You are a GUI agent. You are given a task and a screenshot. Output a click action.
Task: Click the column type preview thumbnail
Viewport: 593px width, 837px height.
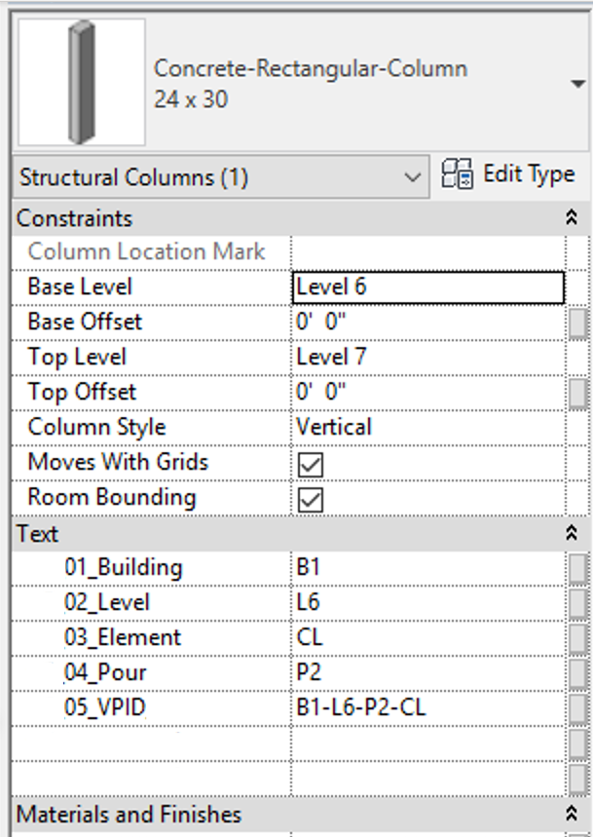coord(82,83)
